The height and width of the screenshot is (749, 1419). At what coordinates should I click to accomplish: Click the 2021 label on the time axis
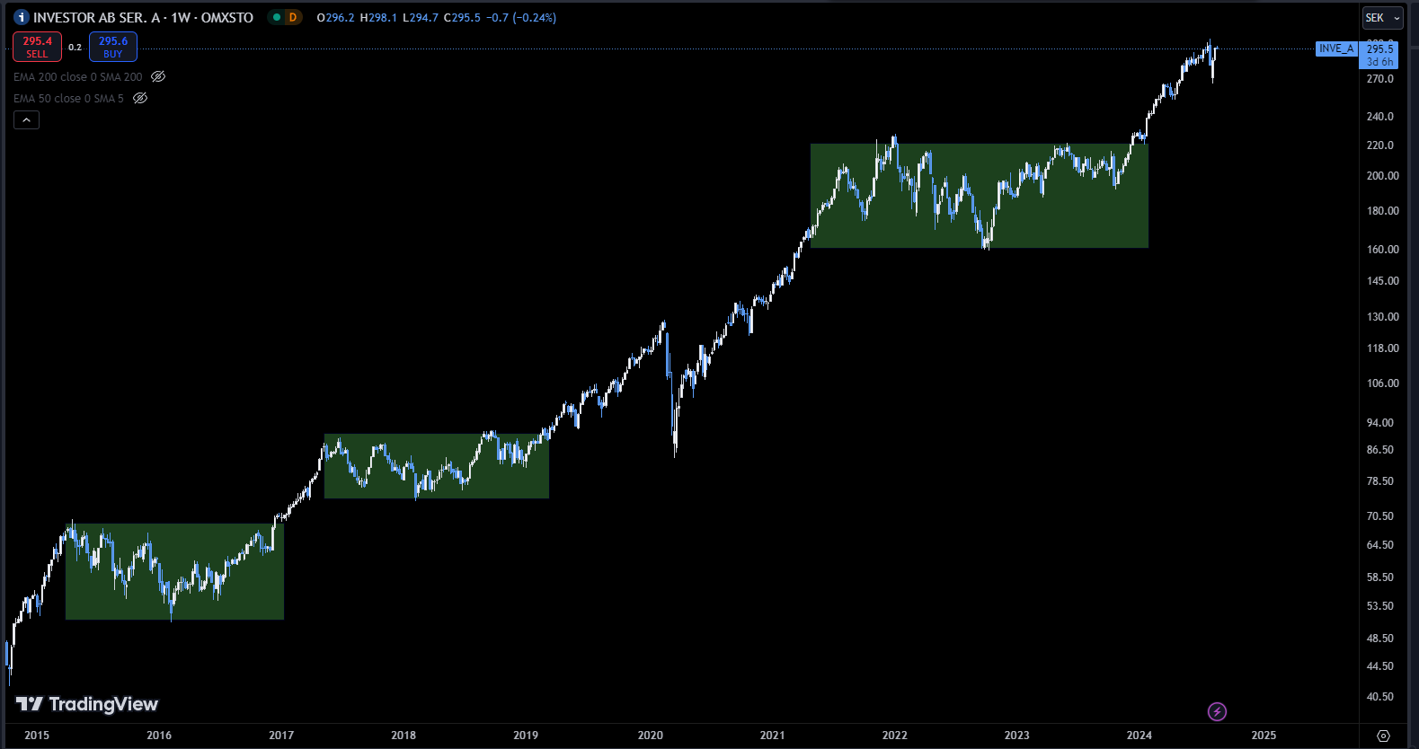coord(772,736)
